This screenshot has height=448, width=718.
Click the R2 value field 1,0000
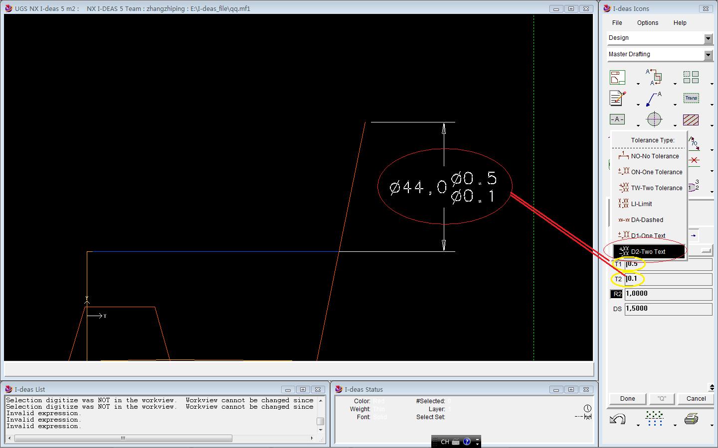click(668, 294)
